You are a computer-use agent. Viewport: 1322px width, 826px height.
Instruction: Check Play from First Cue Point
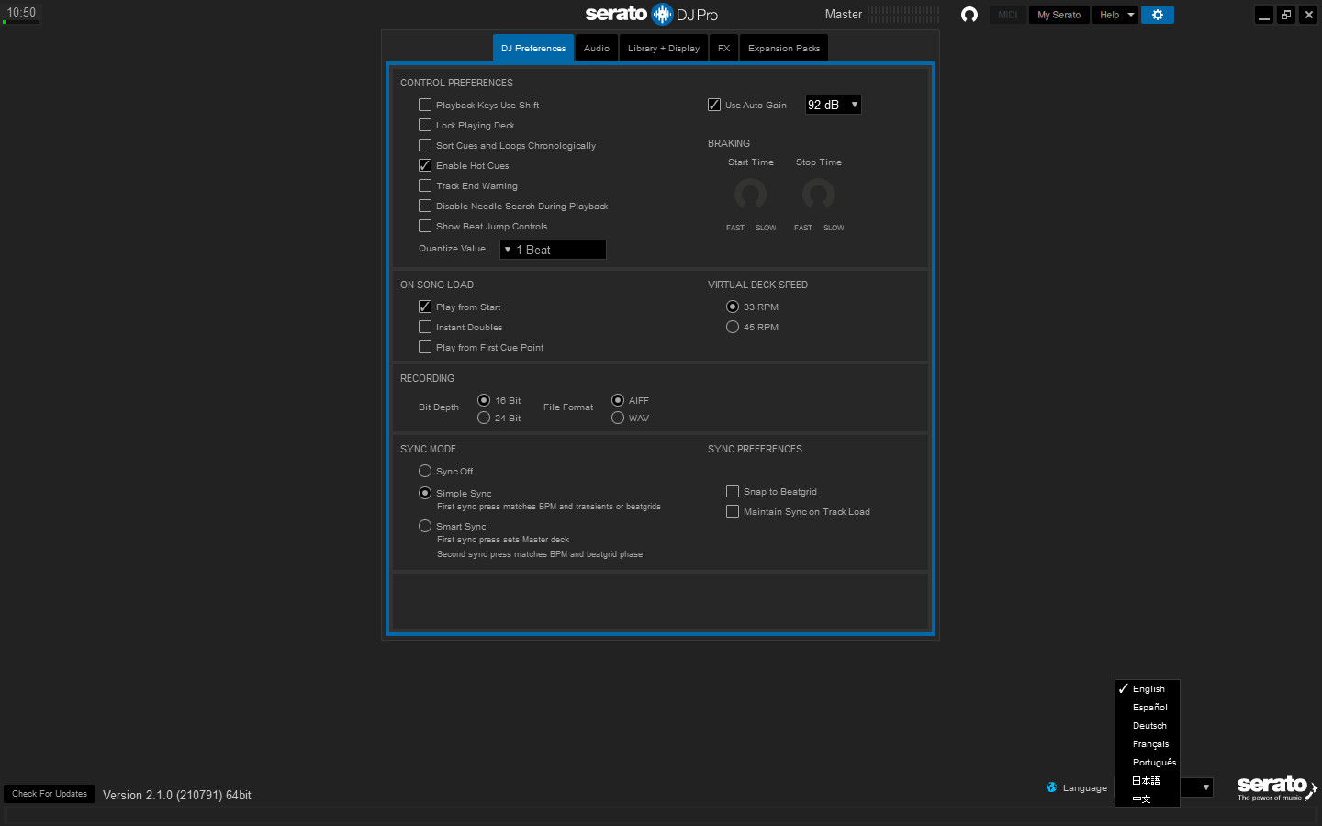coord(425,347)
